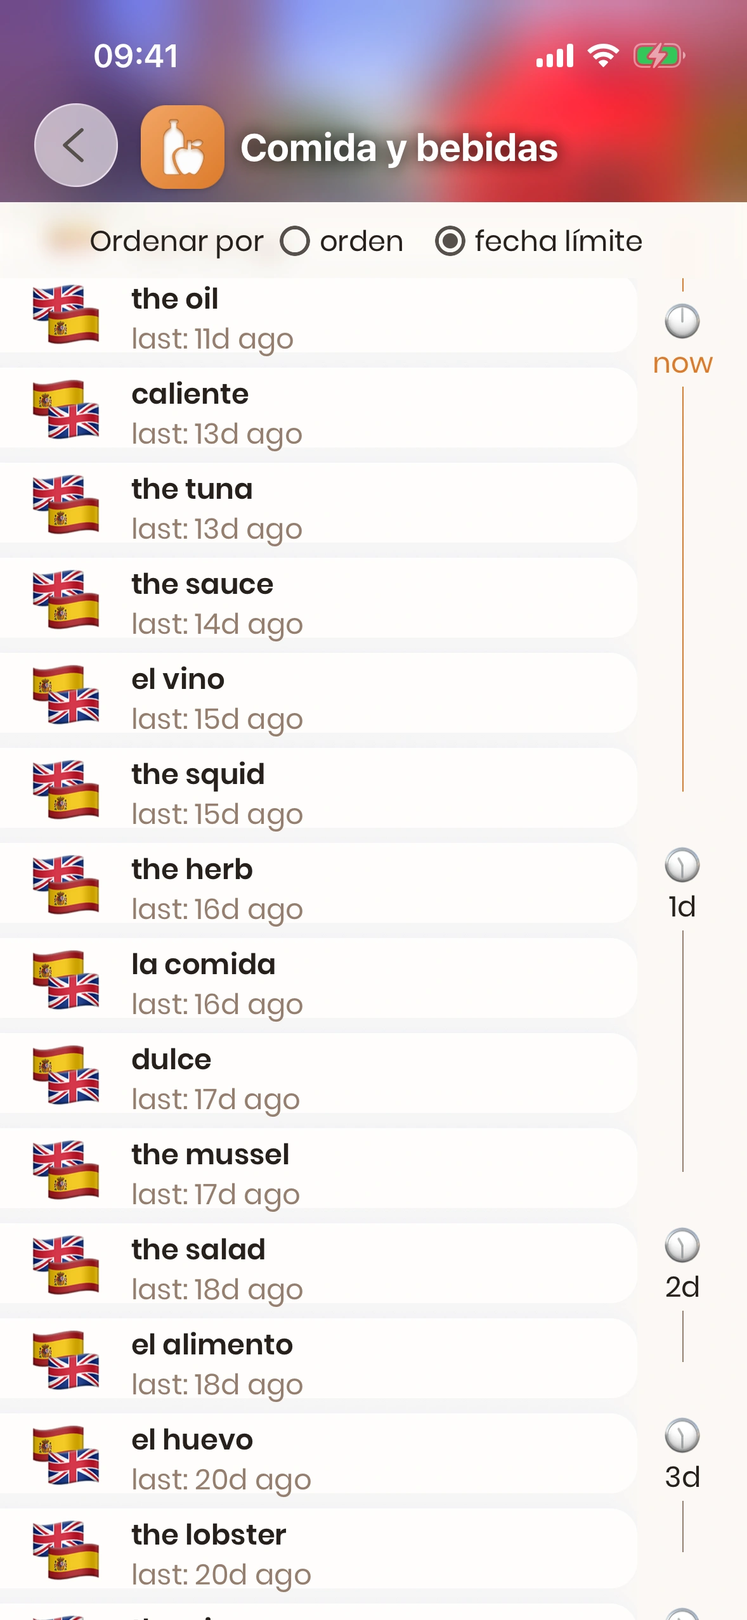Jump to the '2d' timeline label
This screenshot has height=1620, width=747.
pos(682,1287)
